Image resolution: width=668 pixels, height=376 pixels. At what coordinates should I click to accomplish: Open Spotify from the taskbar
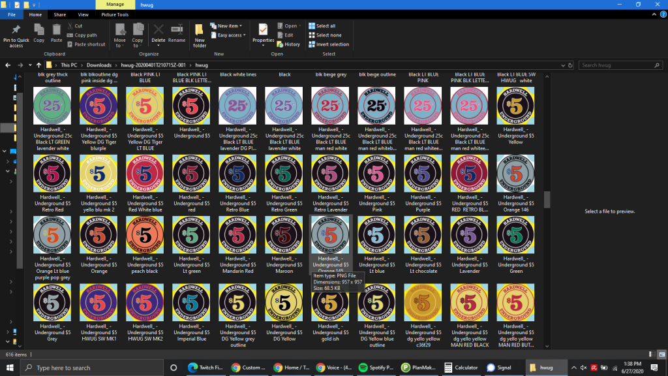pyautogui.click(x=376, y=368)
